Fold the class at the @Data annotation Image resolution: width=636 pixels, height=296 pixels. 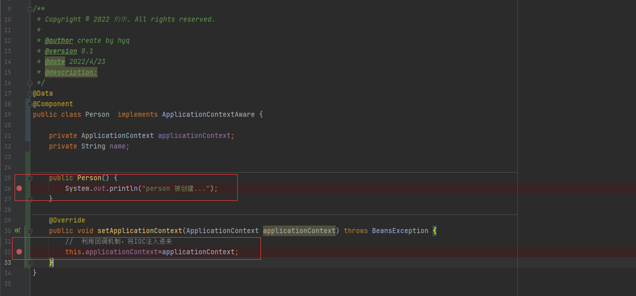pos(30,93)
